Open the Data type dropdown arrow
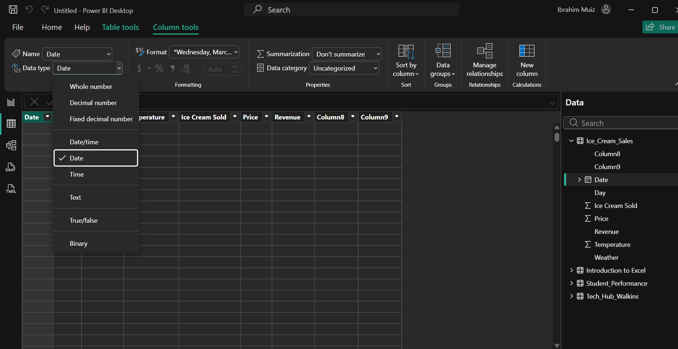The width and height of the screenshot is (678, 349). (x=119, y=68)
